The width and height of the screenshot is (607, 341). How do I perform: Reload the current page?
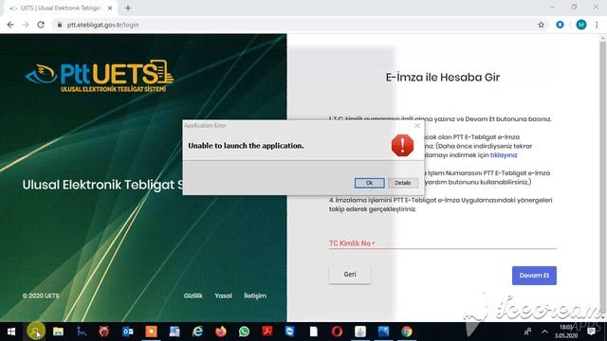pos(41,25)
